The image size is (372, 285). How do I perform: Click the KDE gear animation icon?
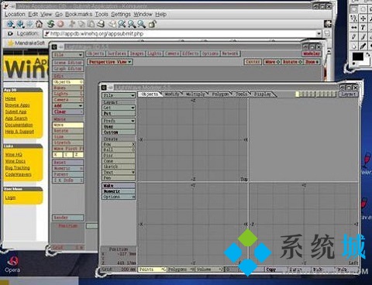point(328,24)
